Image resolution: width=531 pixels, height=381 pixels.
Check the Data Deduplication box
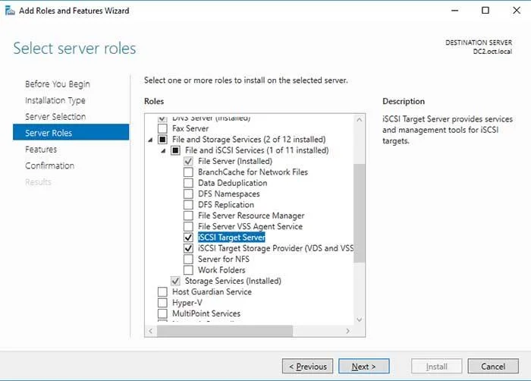point(188,183)
